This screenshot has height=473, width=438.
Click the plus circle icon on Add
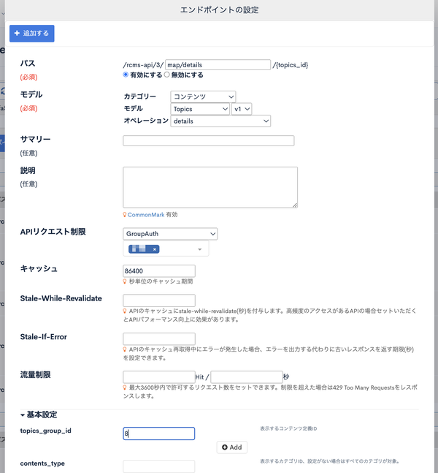(225, 447)
